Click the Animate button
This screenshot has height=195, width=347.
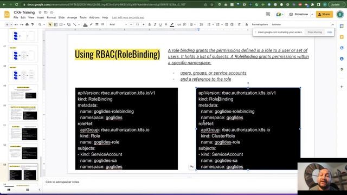pyautogui.click(x=276, y=24)
